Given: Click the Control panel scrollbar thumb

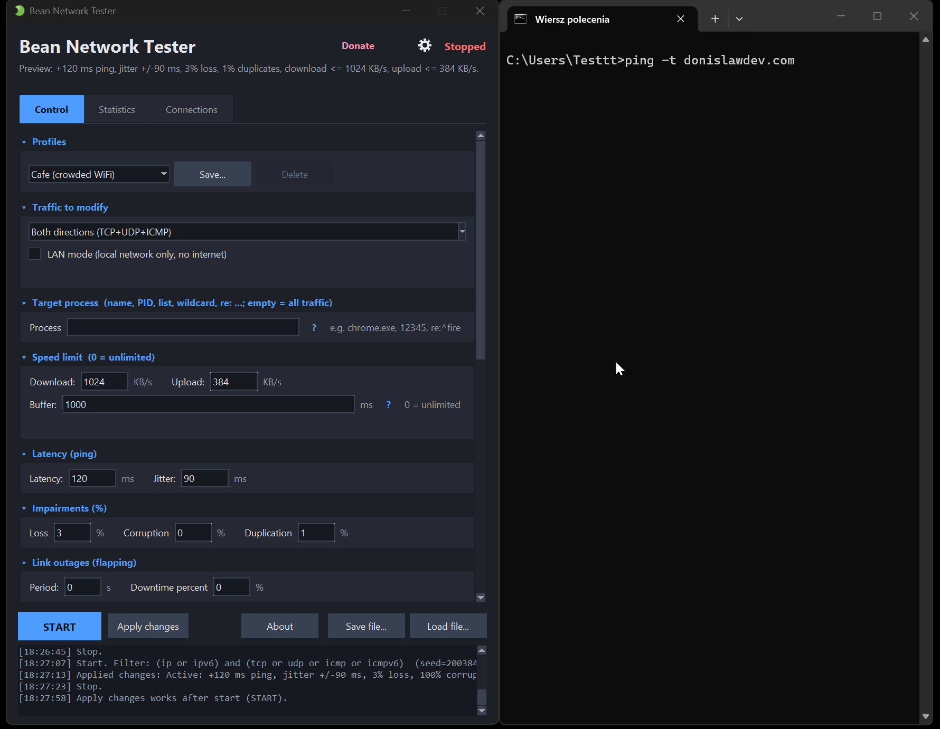Looking at the screenshot, I should click(481, 250).
